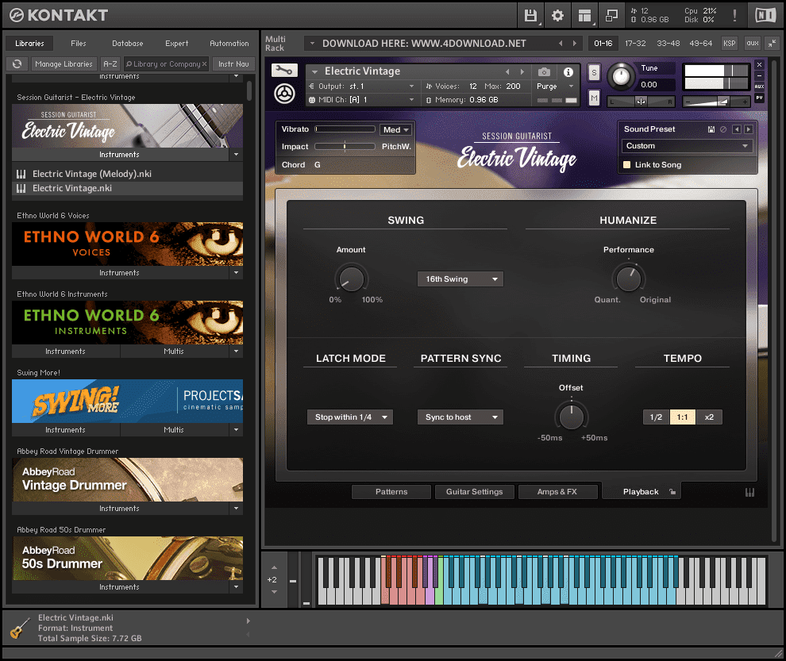
Task: Switch to the Files tab
Action: 79,43
